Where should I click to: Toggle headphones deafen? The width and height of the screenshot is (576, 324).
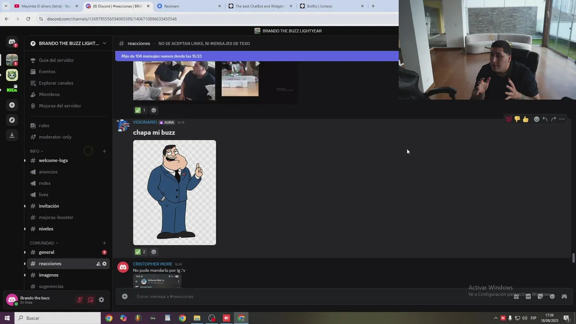coord(90,300)
